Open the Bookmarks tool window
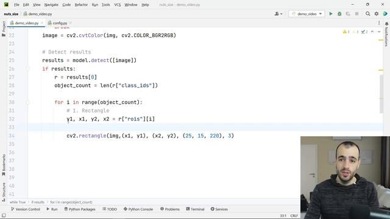This screenshot has height=219, width=390. (x=4, y=165)
